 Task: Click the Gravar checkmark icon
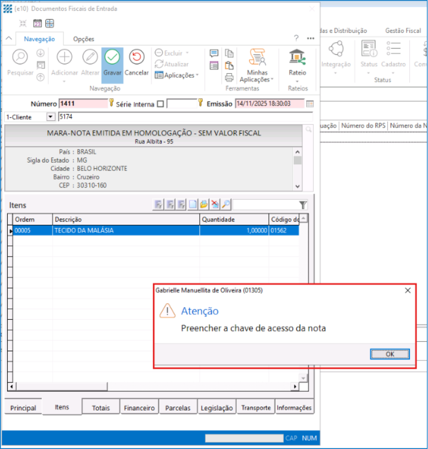click(x=112, y=57)
